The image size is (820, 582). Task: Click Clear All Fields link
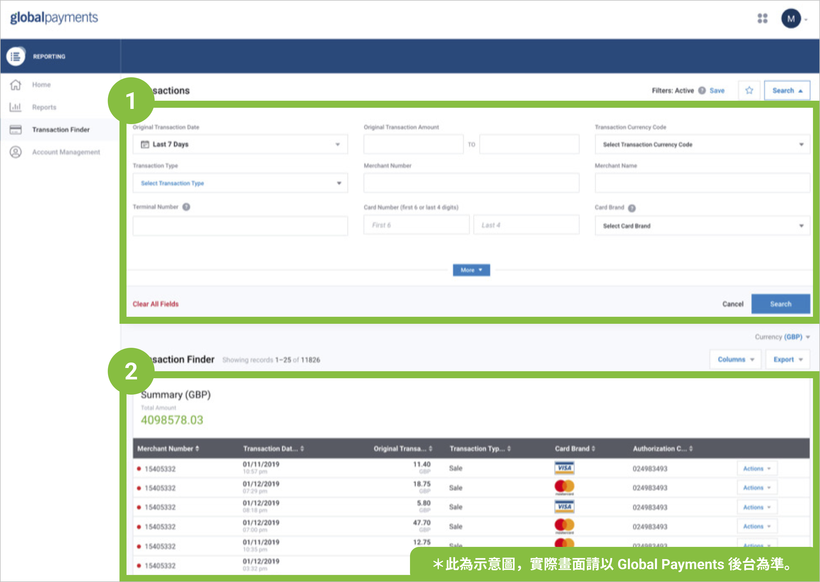click(x=156, y=304)
